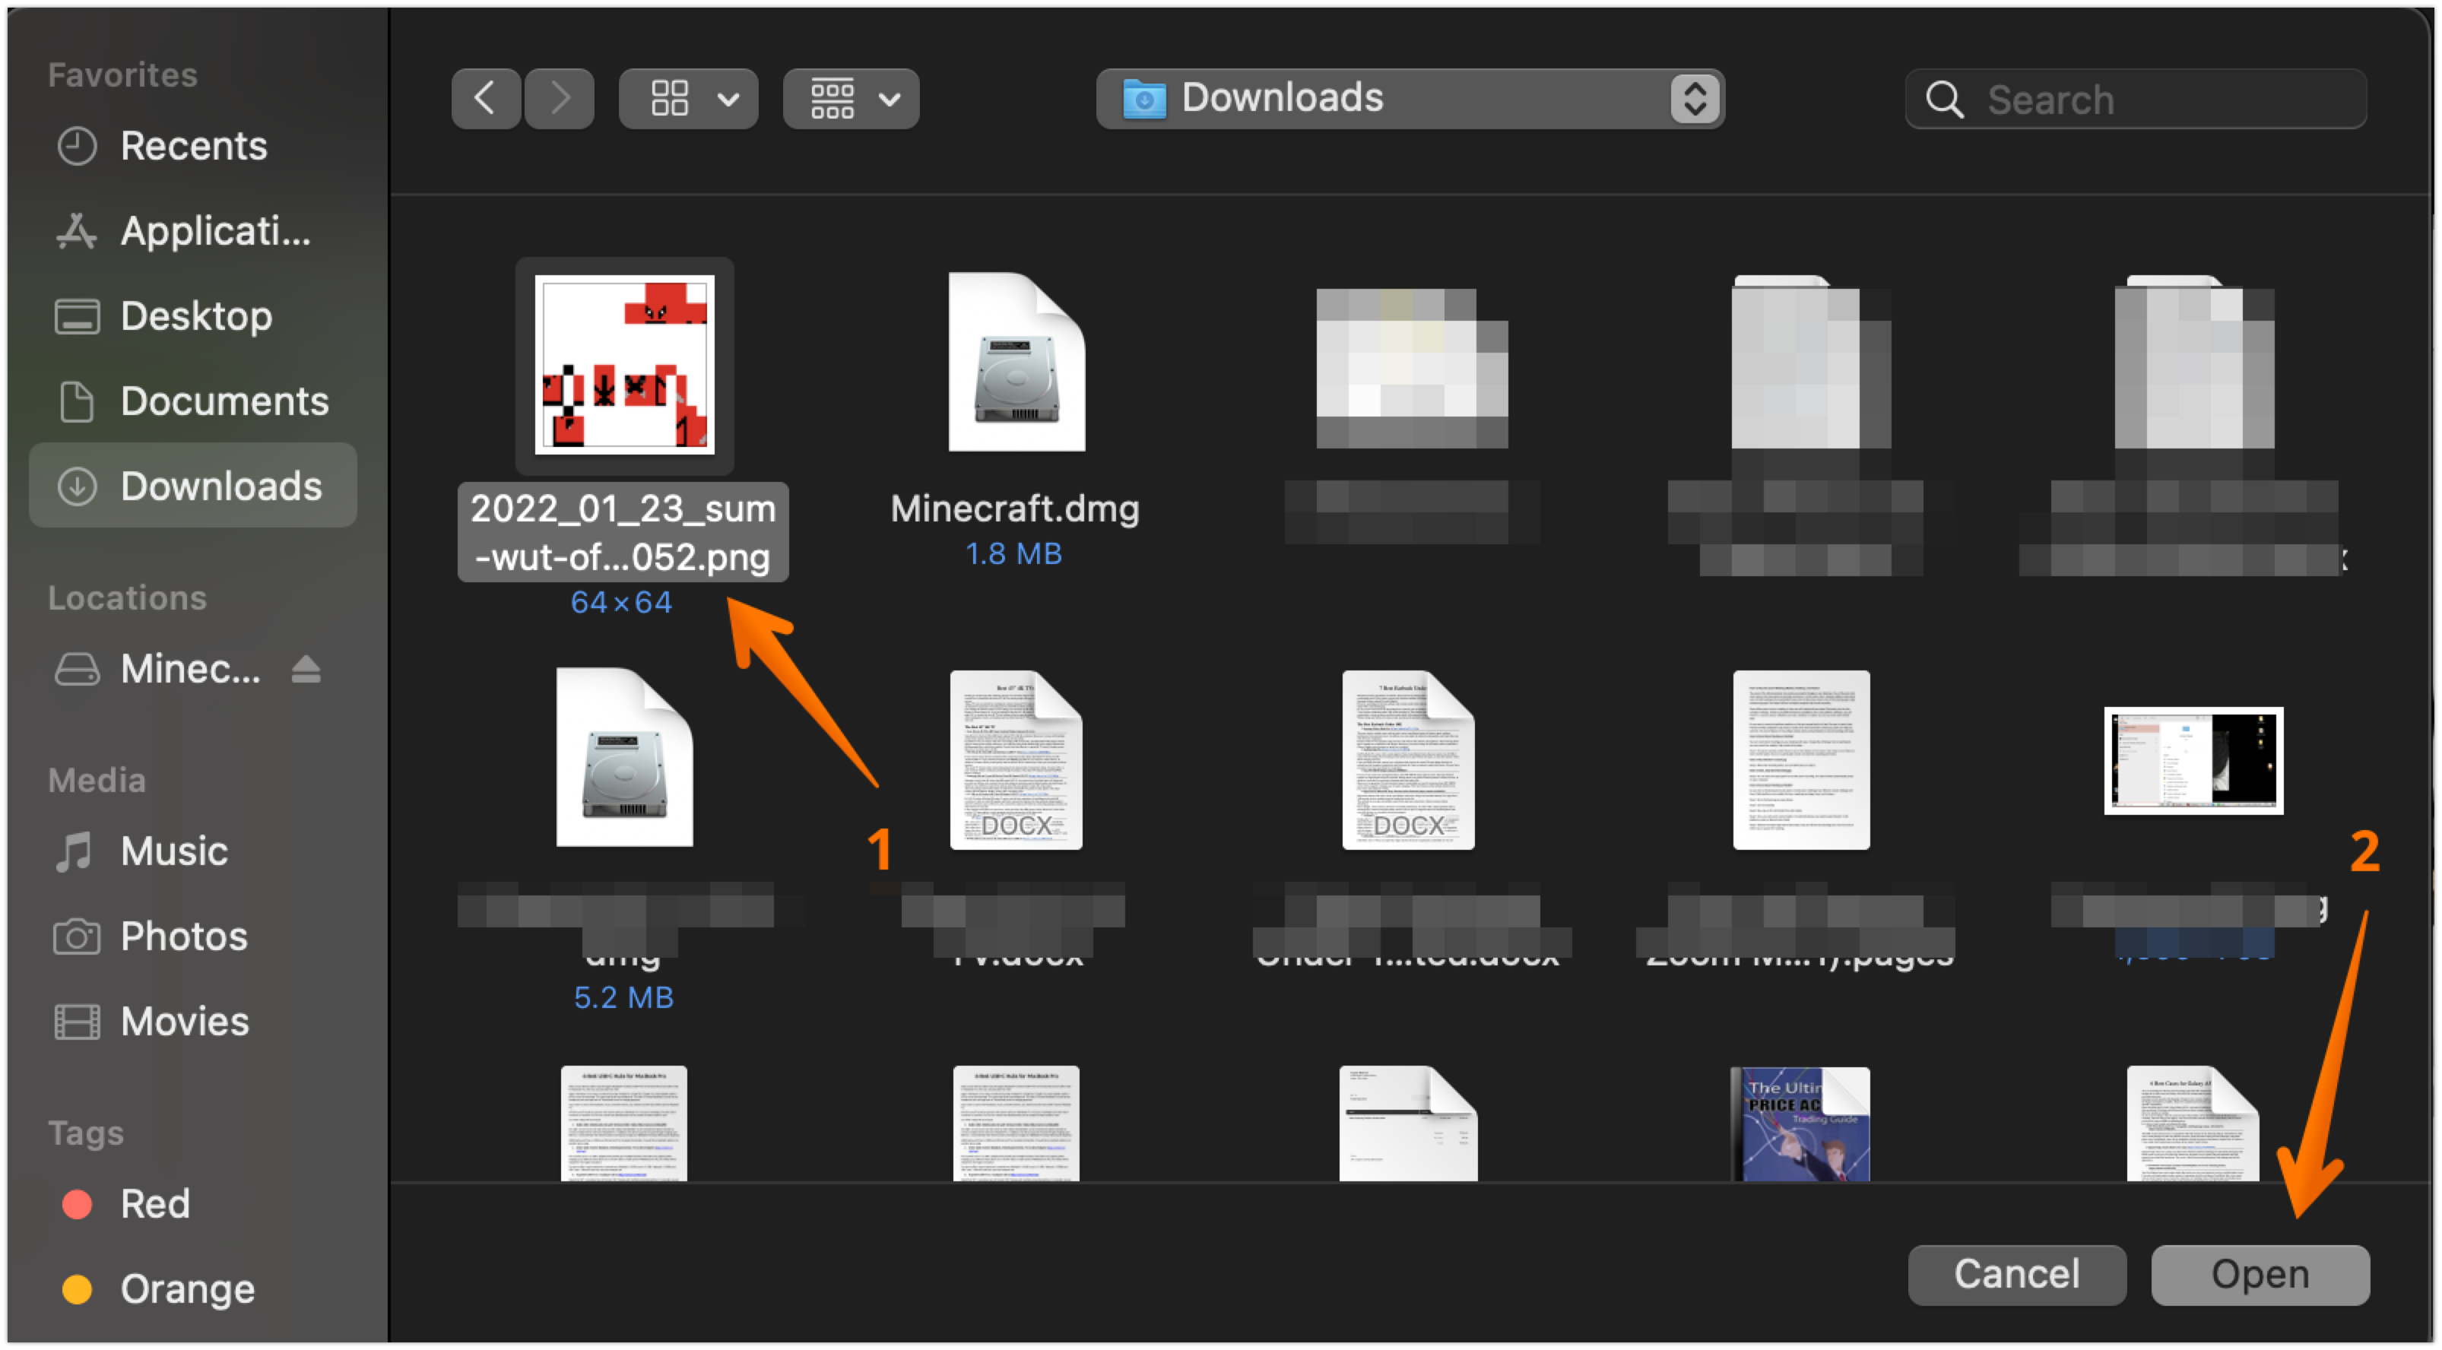2442x1350 pixels.
Task: Eject the Minecraft volume
Action: click(306, 670)
